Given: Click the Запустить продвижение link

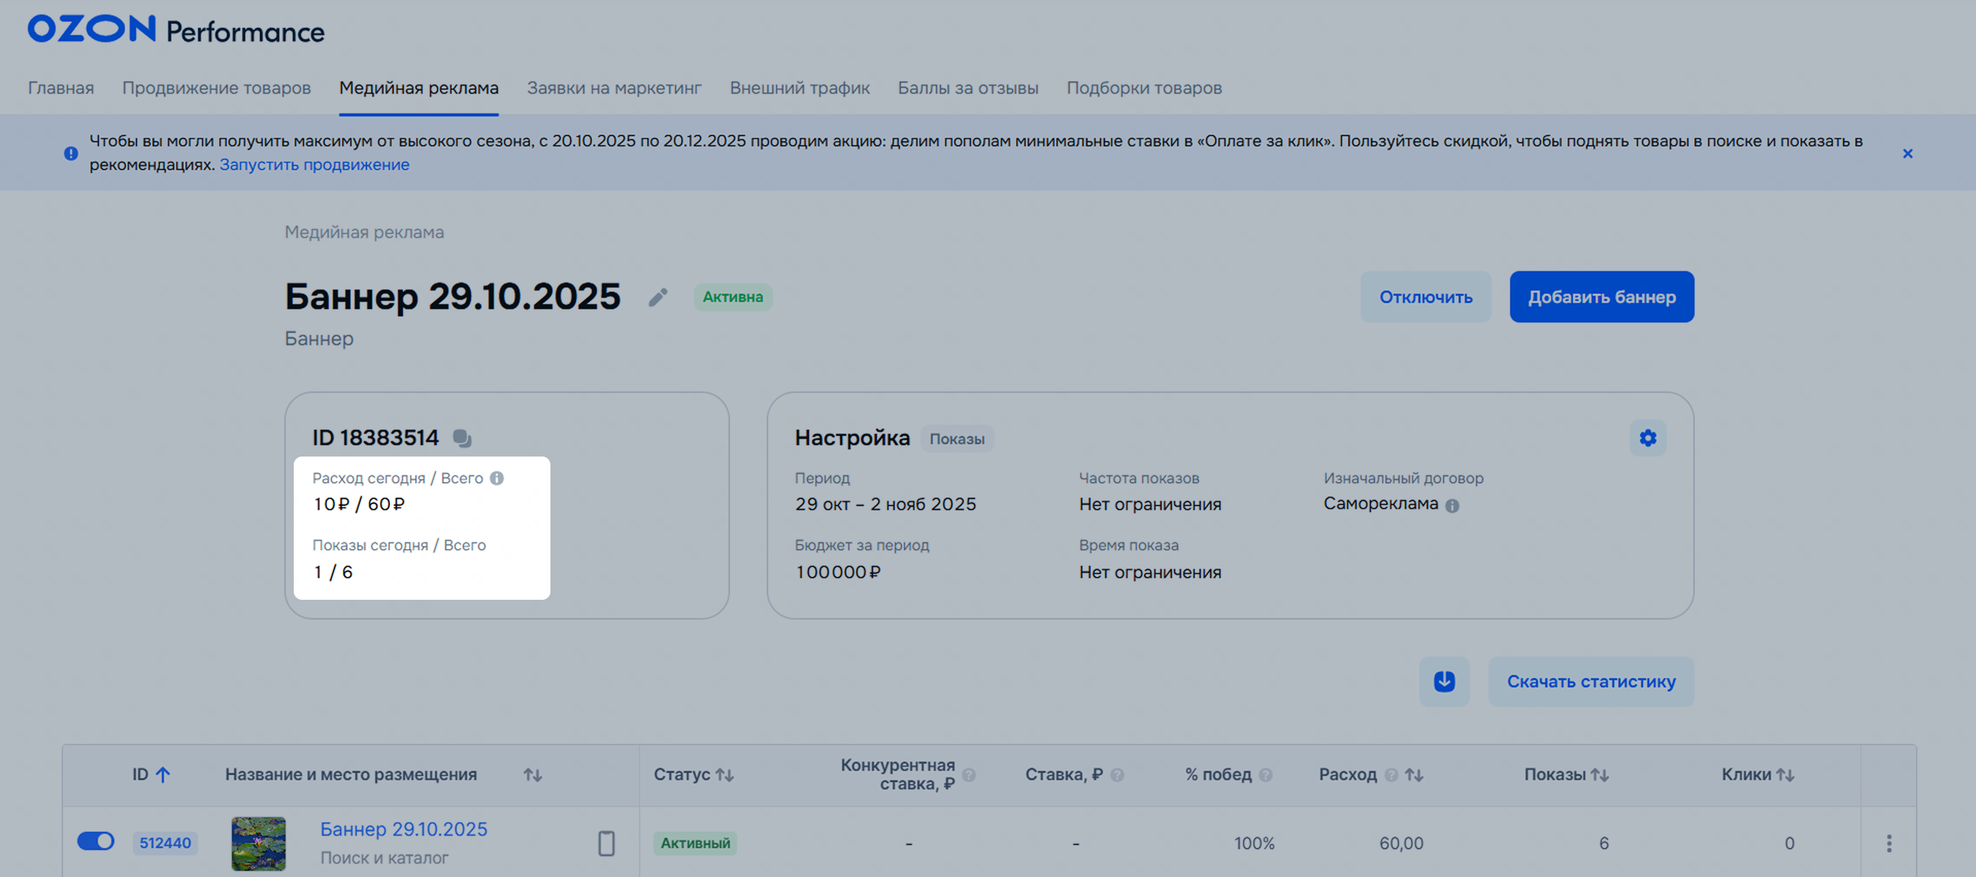Looking at the screenshot, I should click(314, 165).
